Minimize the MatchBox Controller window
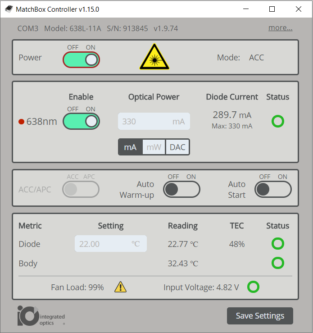313x333 pixels. coord(246,9)
